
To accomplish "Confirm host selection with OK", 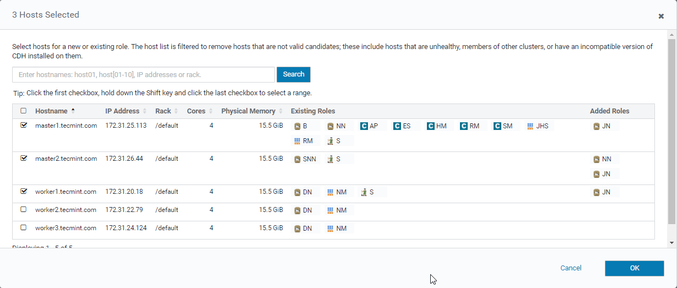I will (x=634, y=268).
